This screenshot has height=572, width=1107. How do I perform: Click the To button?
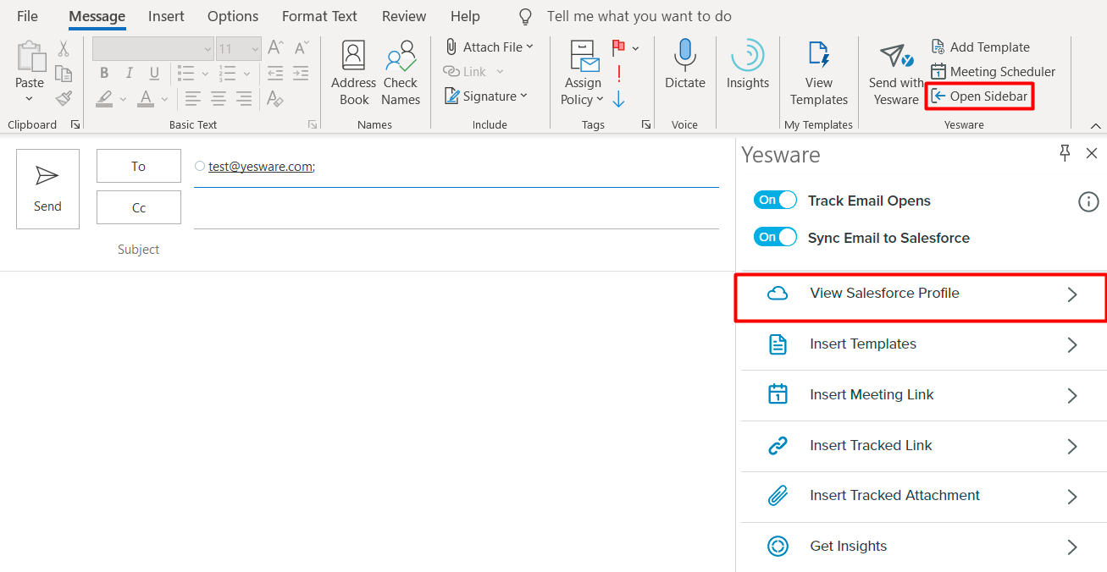point(139,166)
